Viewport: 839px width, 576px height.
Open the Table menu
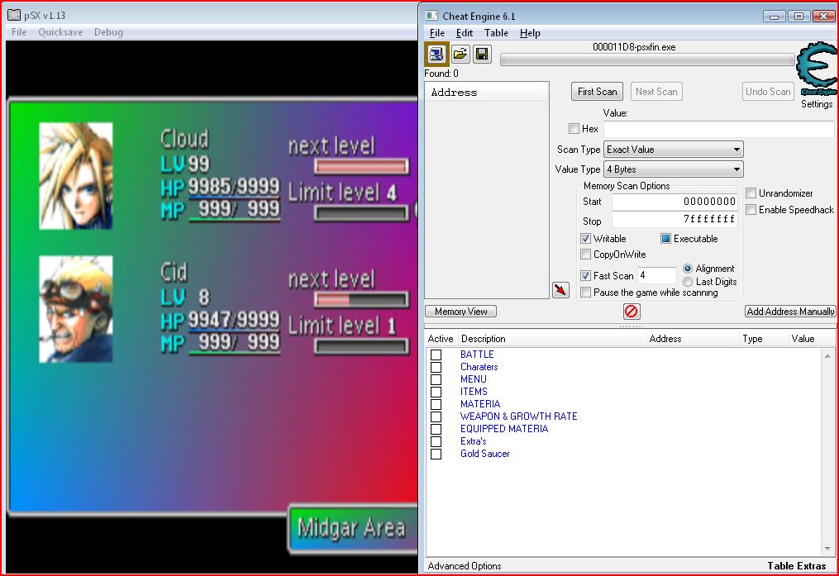(x=496, y=33)
